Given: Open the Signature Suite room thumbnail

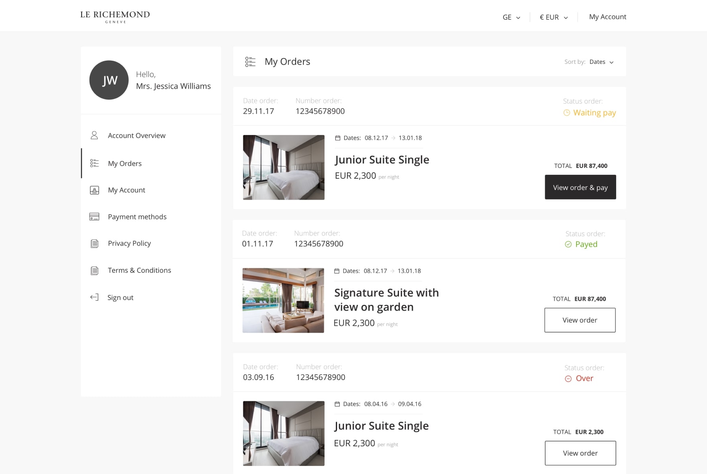Looking at the screenshot, I should pyautogui.click(x=283, y=300).
